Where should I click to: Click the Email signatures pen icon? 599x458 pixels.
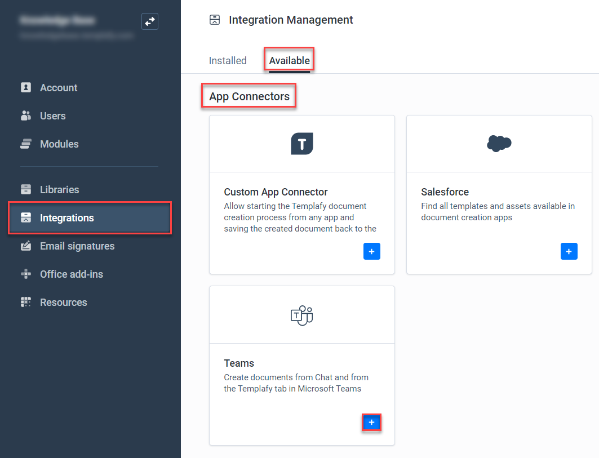(x=25, y=246)
